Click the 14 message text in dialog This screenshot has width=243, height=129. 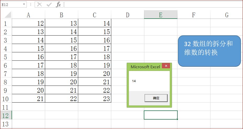[134, 81]
